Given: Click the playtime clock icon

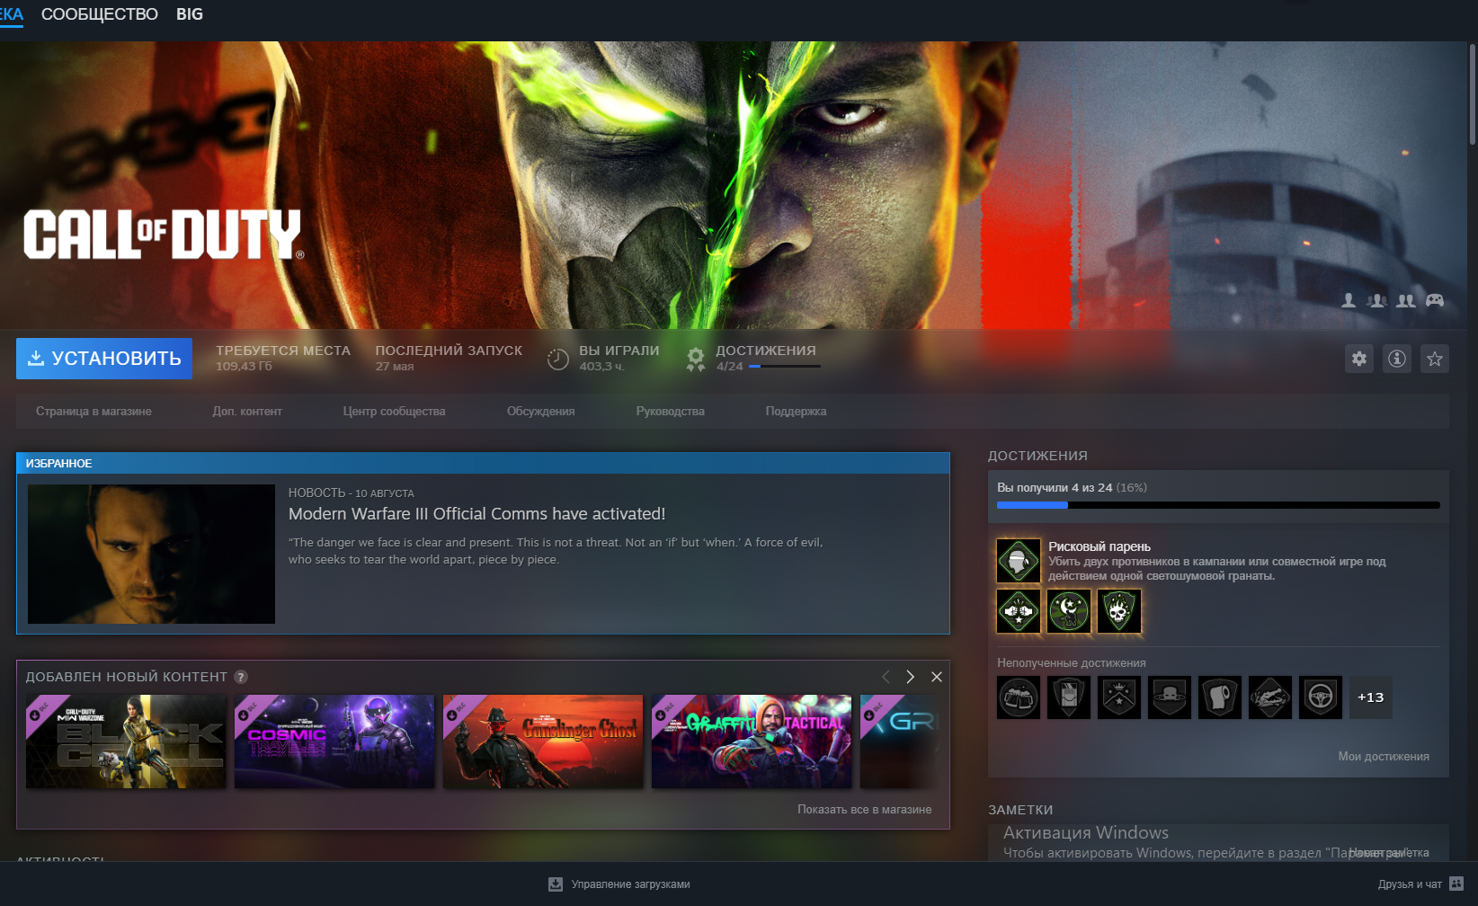Looking at the screenshot, I should coord(558,360).
